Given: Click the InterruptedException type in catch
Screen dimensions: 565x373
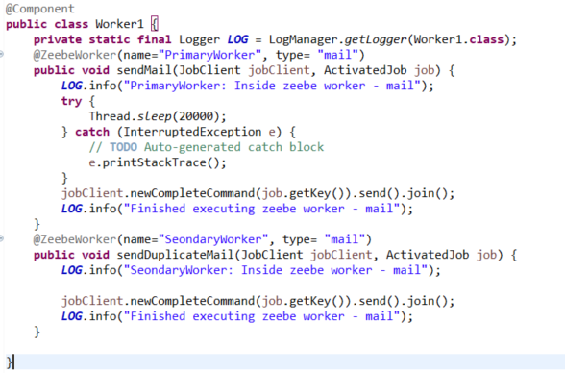Looking at the screenshot, I should (192, 132).
